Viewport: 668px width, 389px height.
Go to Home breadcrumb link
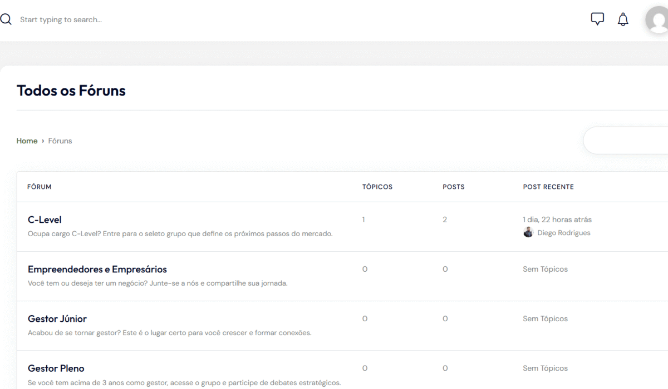(x=27, y=141)
